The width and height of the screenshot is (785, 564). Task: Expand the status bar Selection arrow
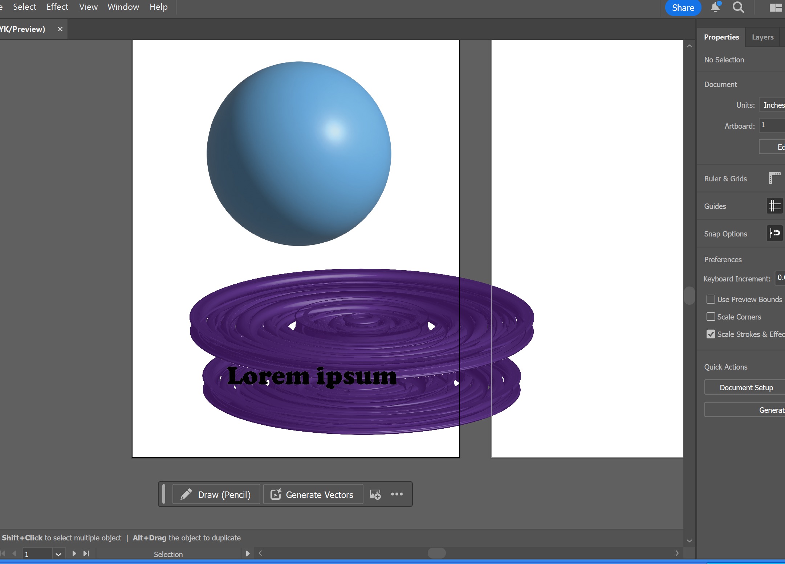[248, 553]
